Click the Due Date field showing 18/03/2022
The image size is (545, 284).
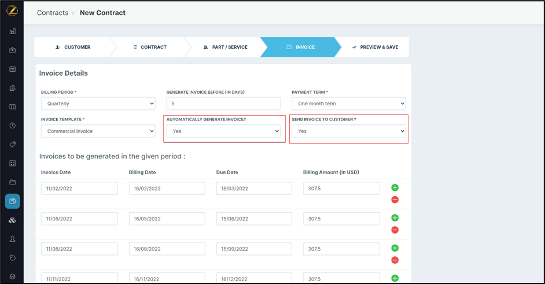[254, 189]
